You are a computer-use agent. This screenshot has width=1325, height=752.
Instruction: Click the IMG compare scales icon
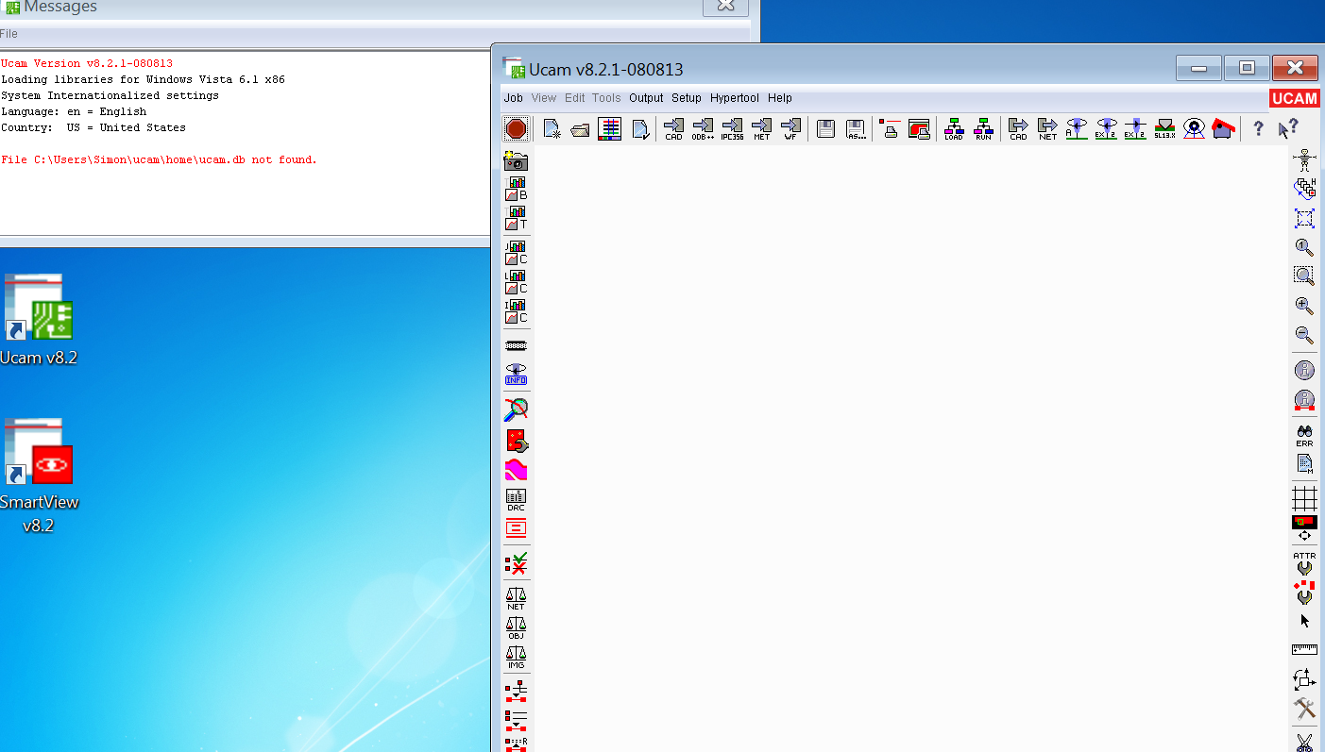pos(516,657)
